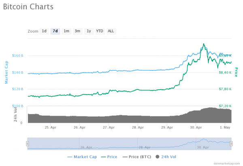Click the $7,80 K price axis value
Viewport: 243px width, 166px height.
(225, 89)
